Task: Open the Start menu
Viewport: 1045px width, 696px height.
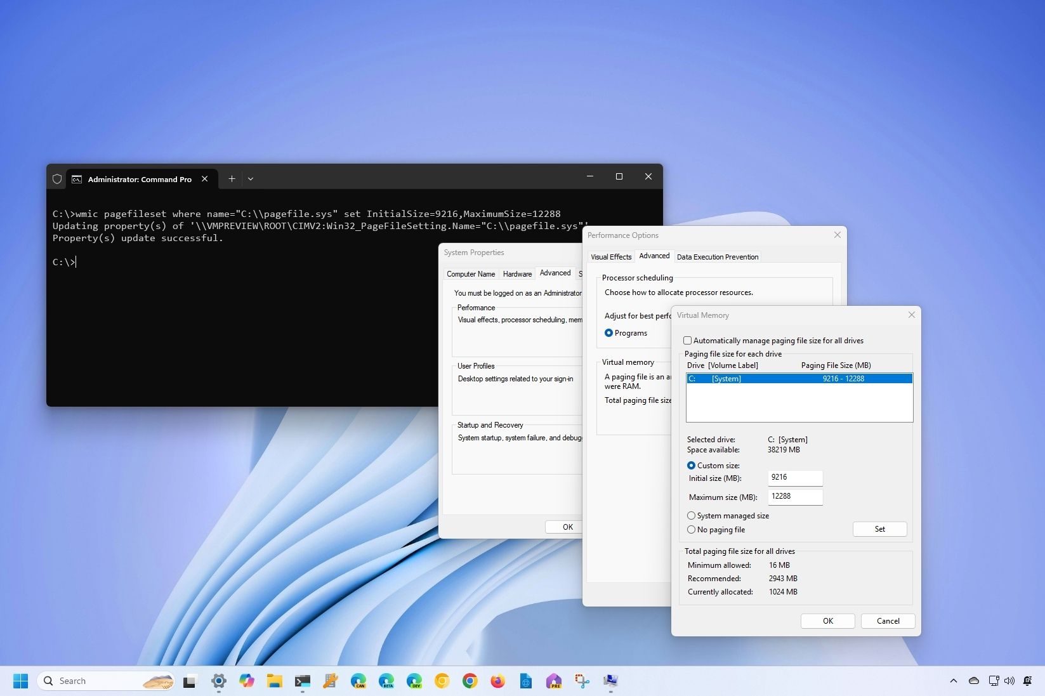Action: [x=20, y=680]
